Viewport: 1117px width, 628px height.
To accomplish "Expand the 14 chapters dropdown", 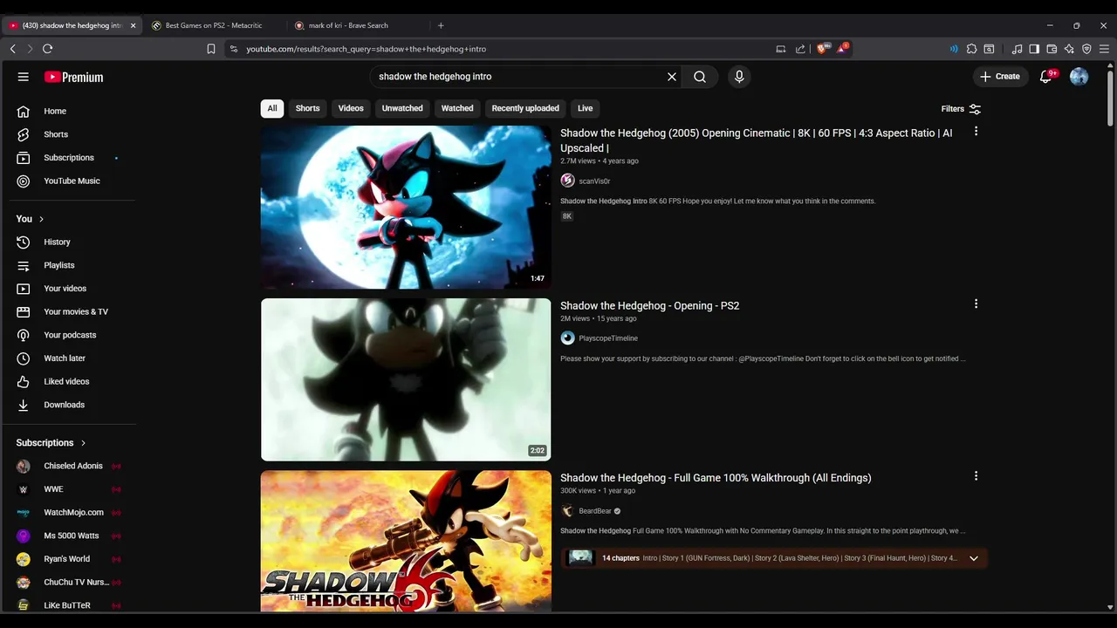I will point(974,558).
